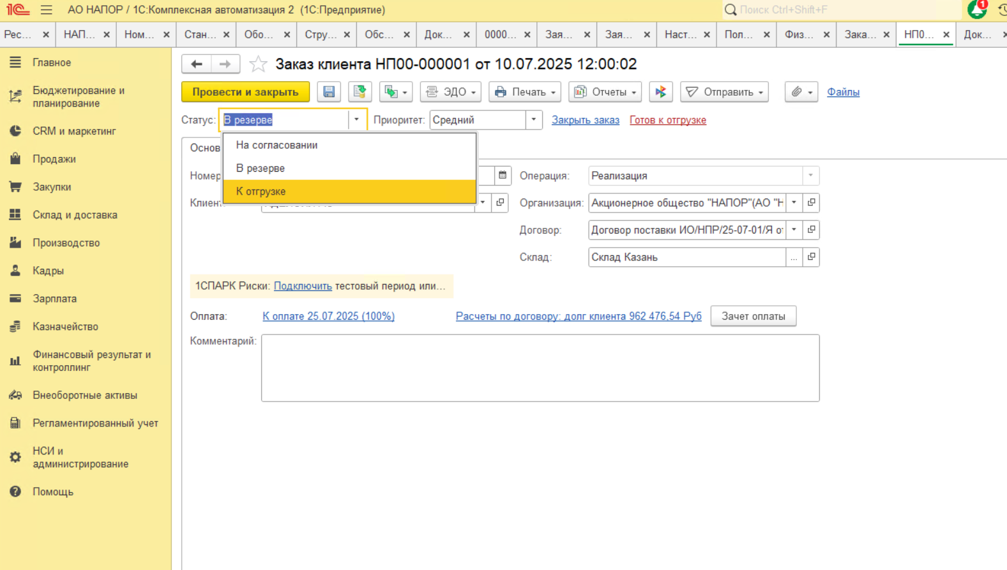
Task: Open the Организация field's open-form icon
Action: click(x=811, y=203)
